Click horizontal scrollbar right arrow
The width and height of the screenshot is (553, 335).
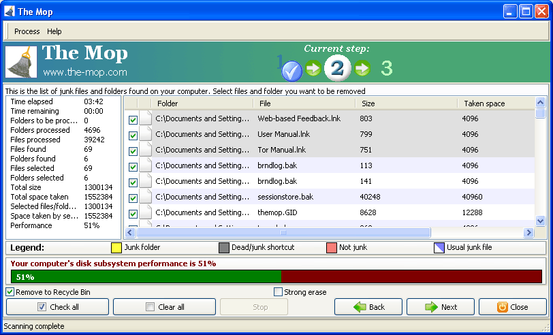[528, 232]
